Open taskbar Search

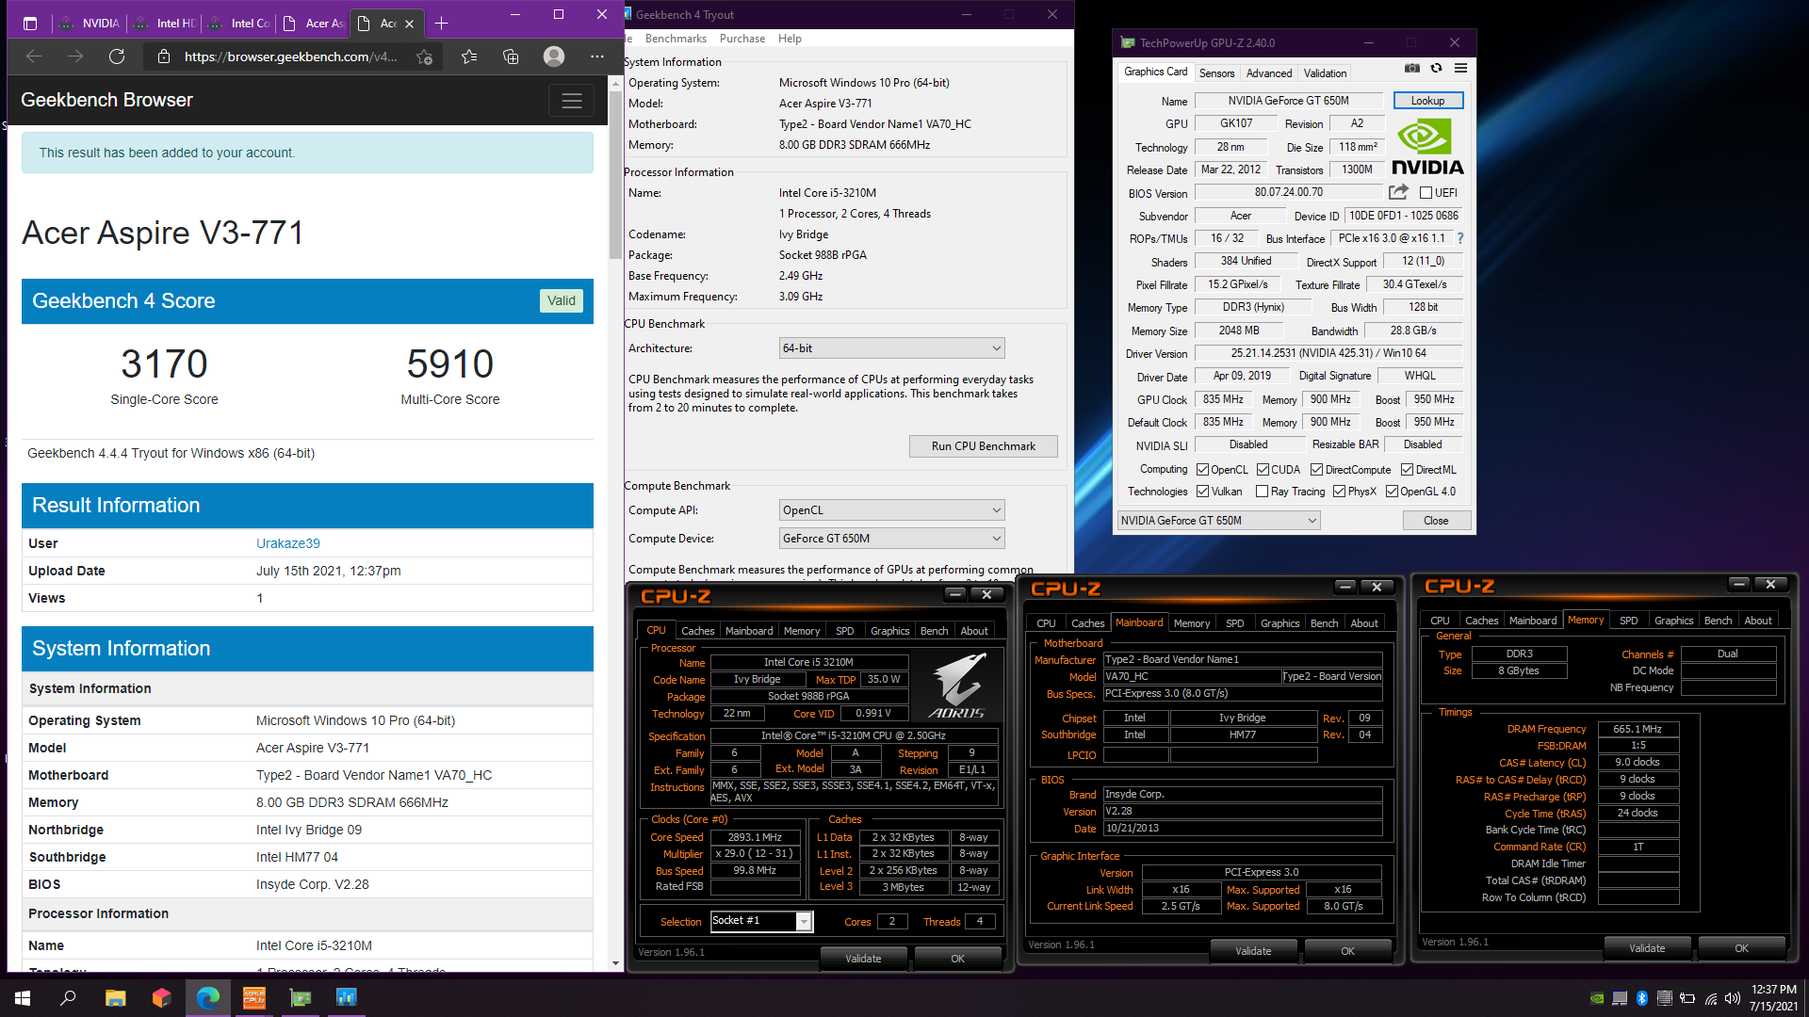pos(68,997)
